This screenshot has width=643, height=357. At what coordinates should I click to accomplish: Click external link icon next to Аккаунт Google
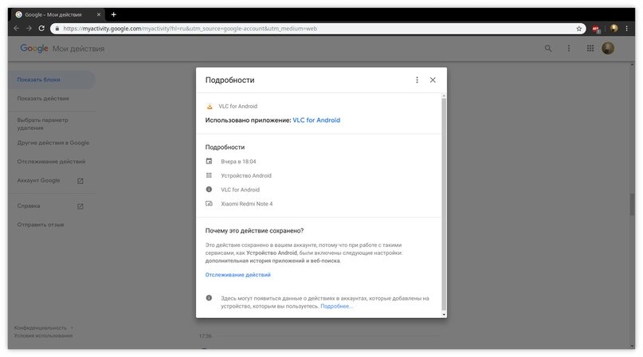(80, 181)
